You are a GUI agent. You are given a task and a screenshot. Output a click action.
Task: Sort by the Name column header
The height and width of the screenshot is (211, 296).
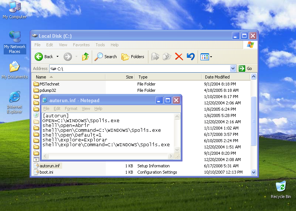coord(68,77)
